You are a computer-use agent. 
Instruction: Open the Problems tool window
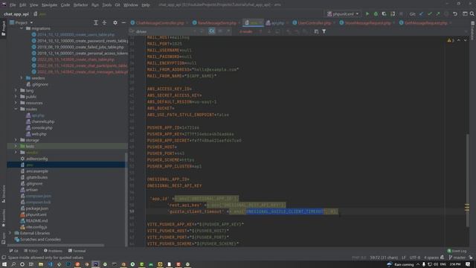point(53,251)
